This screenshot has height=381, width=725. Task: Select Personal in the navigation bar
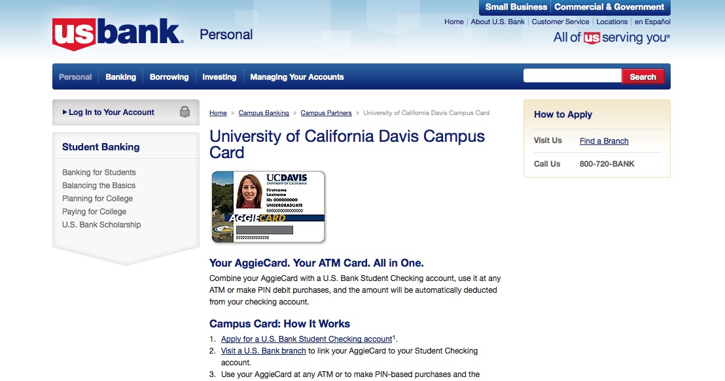click(75, 77)
